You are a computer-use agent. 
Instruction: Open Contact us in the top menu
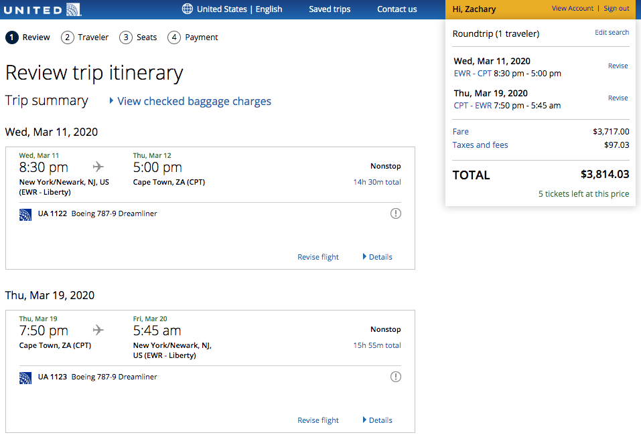click(397, 9)
